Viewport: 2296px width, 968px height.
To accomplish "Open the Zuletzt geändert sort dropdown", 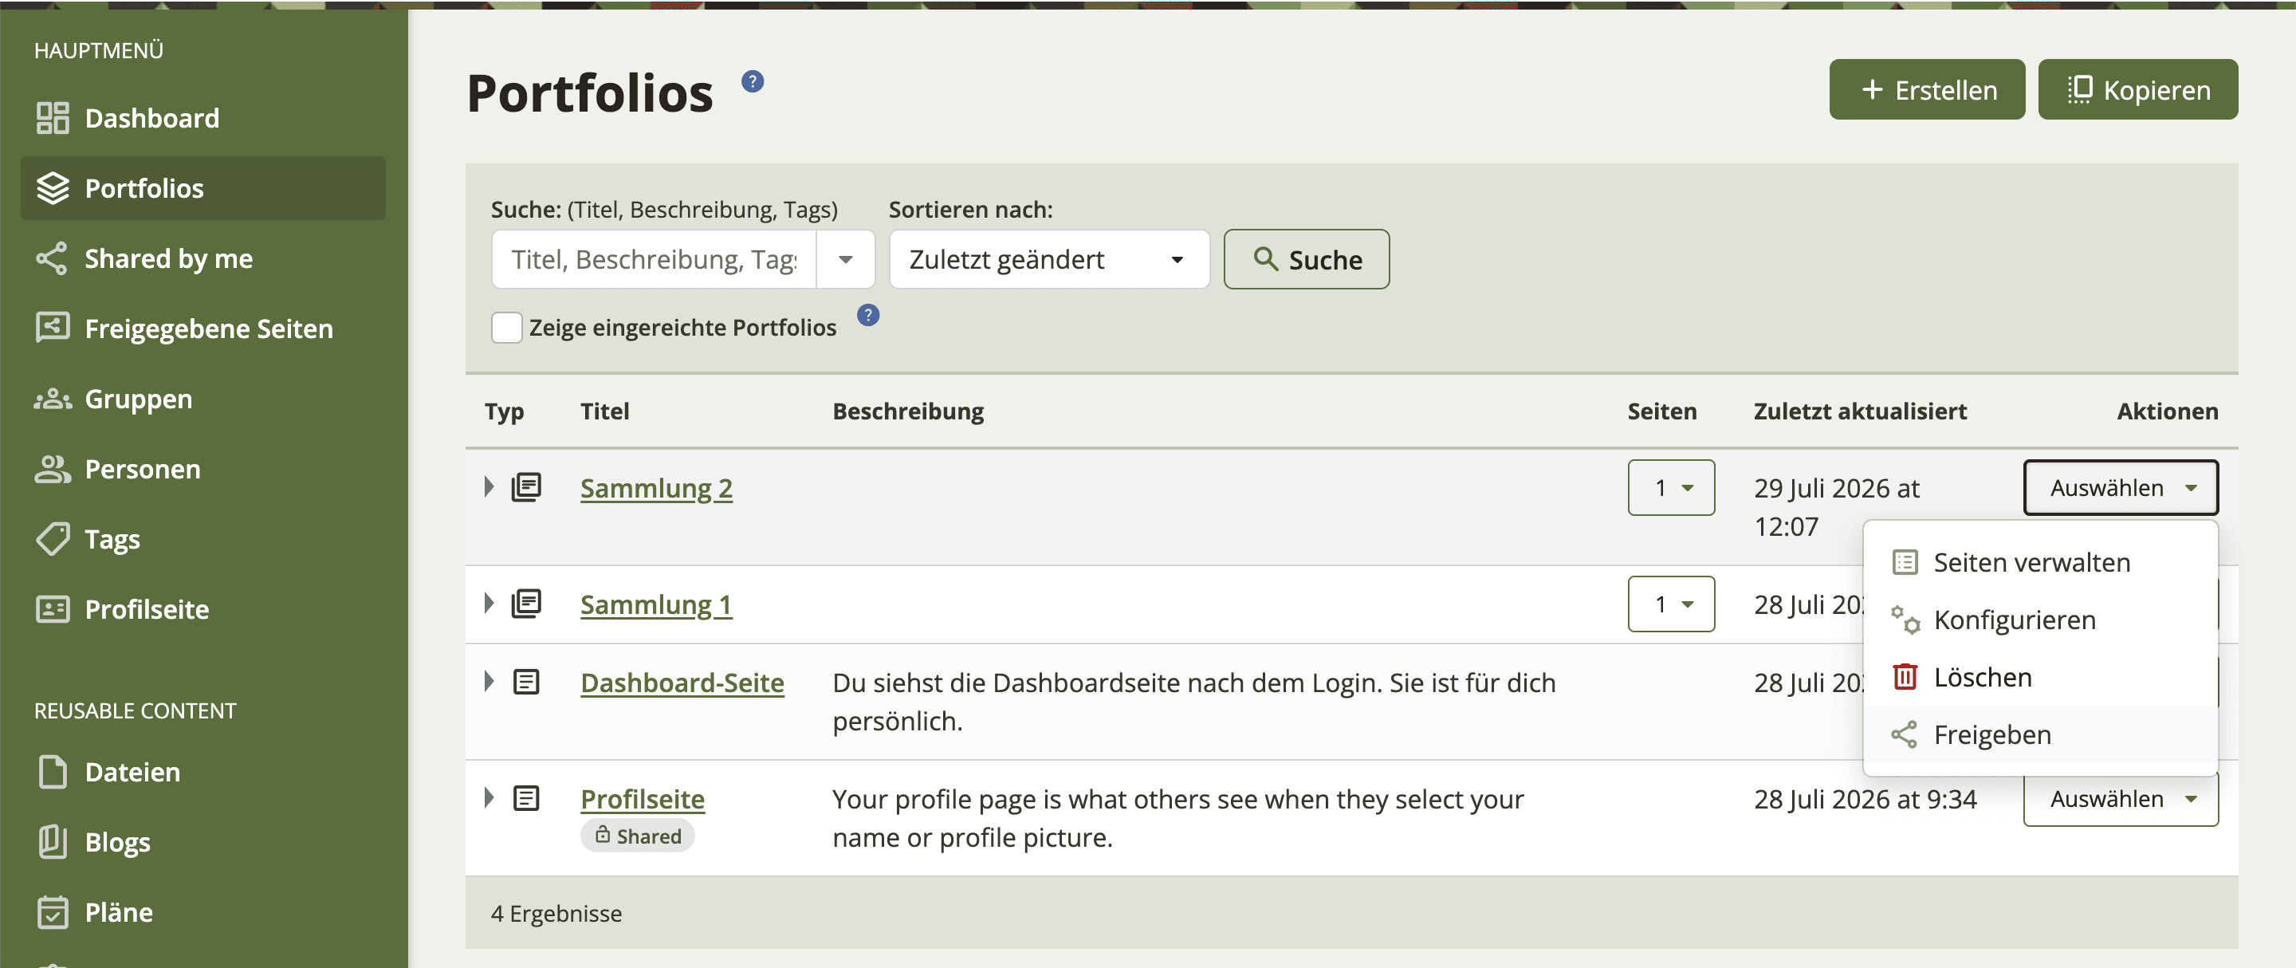I will [1049, 259].
